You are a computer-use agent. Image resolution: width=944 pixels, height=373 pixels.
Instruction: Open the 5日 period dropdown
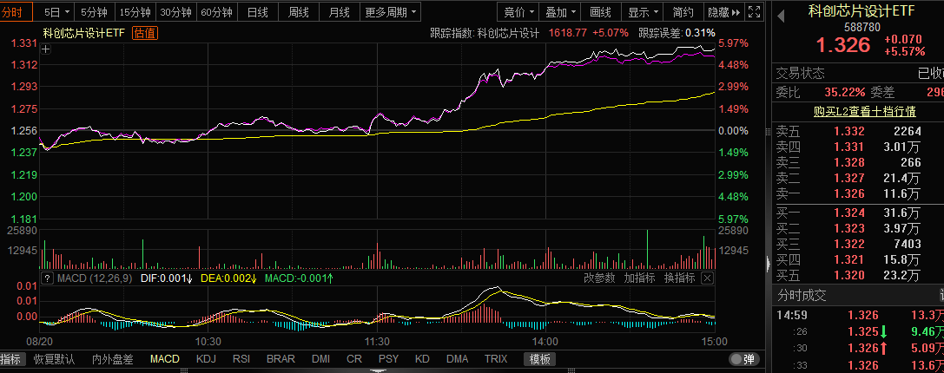[56, 12]
